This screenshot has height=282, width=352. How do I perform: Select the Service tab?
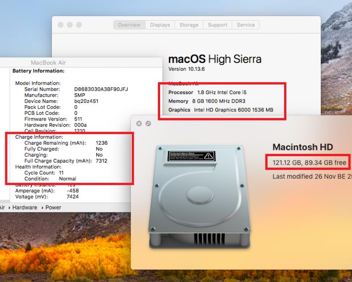[246, 25]
